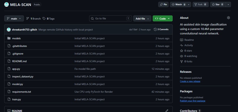The width and height of the screenshot is (238, 112).
Task: Open the Activity link in About
Action: pos(186,45)
